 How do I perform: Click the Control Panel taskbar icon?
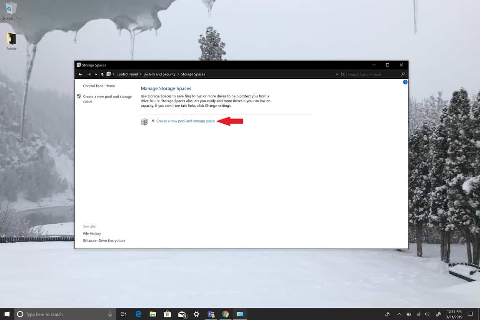click(240, 314)
